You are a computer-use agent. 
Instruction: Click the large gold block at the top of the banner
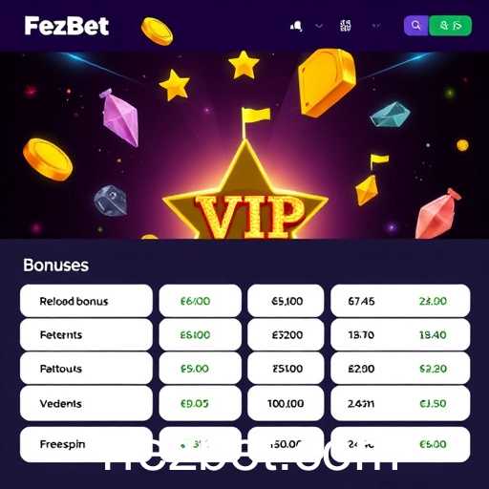[x=328, y=83]
